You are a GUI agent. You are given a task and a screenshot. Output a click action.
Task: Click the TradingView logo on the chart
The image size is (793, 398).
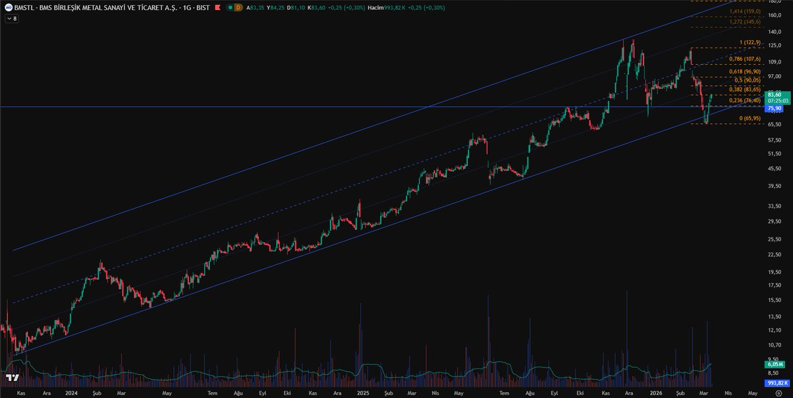coord(12,378)
